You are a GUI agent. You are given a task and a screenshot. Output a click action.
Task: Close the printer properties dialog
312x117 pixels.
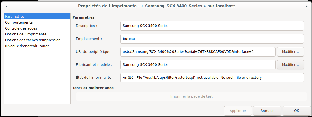pyautogui.click(x=307, y=6)
